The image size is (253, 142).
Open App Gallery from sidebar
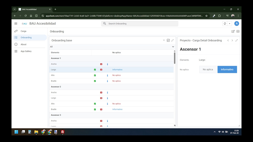coord(26,51)
